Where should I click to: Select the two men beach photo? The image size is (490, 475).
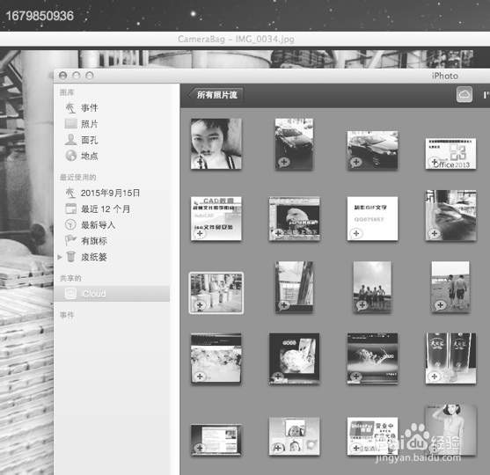pos(450,287)
